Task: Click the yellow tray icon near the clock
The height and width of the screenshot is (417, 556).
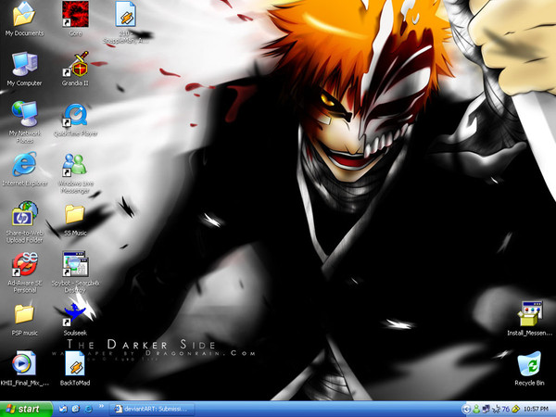Action: coord(515,410)
